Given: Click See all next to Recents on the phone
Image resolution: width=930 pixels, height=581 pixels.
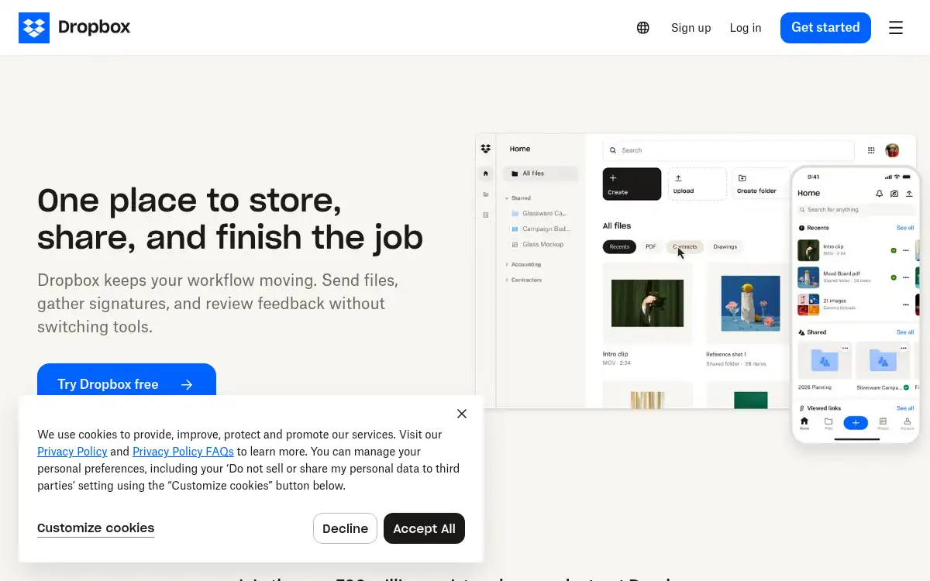Looking at the screenshot, I should click(905, 228).
